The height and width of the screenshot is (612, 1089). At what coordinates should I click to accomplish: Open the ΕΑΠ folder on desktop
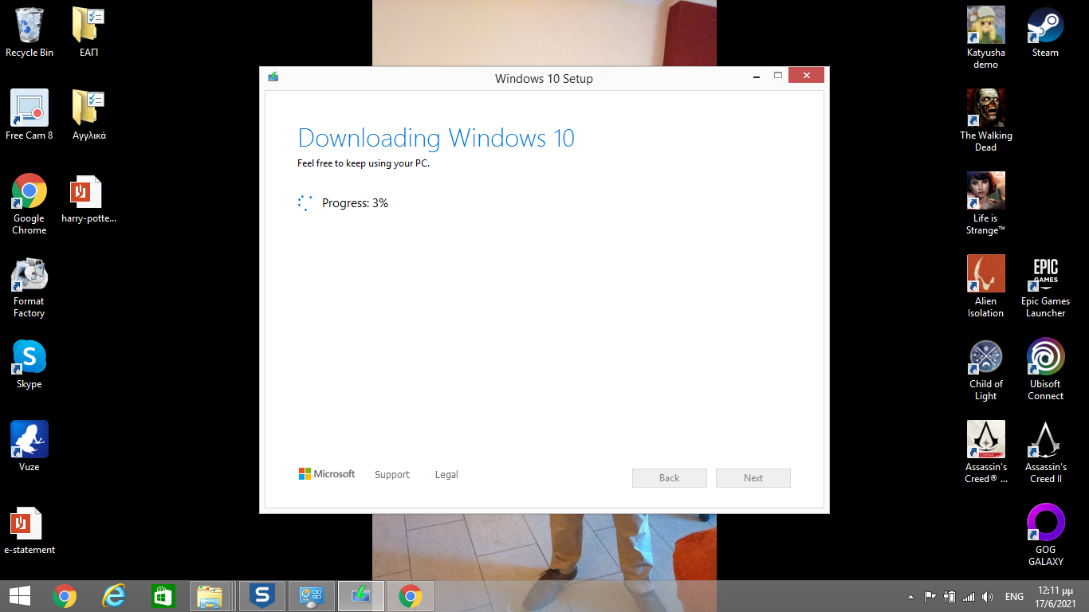tap(88, 32)
